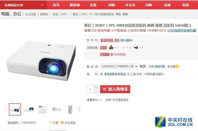Show next thumbnails with right arrow
Image resolution: width=198 pixels, height=131 pixels.
tap(79, 109)
